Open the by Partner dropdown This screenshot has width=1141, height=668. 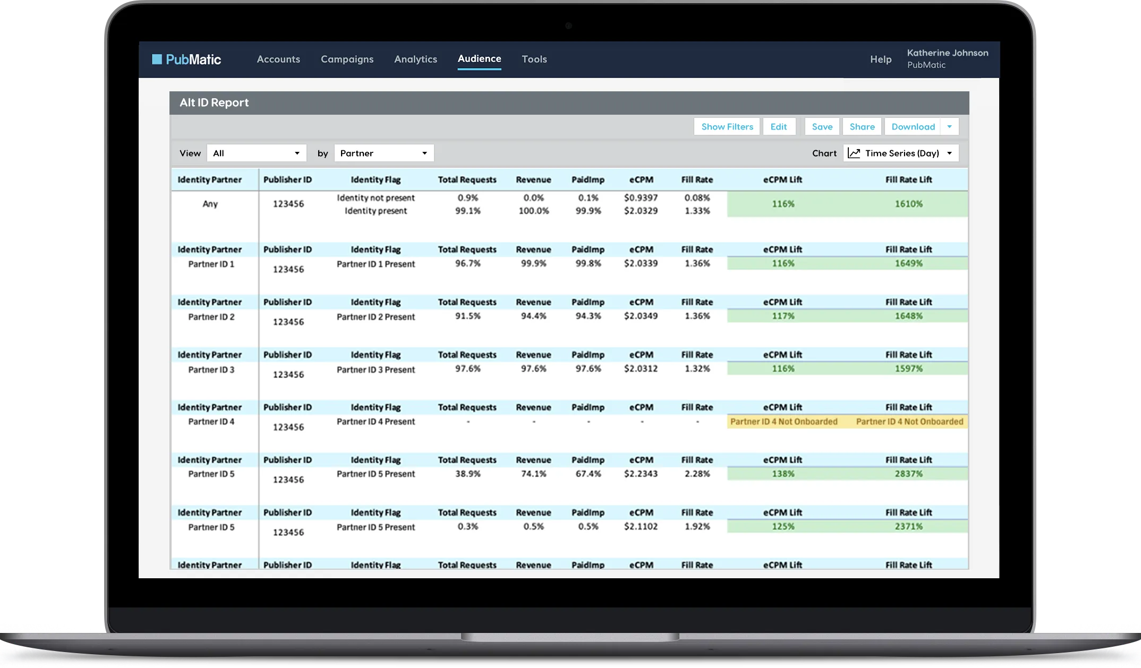[384, 153]
